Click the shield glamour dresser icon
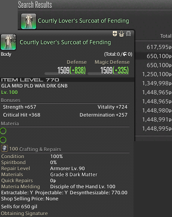The height and width of the screenshot is (217, 172). pyautogui.click(x=115, y=34)
